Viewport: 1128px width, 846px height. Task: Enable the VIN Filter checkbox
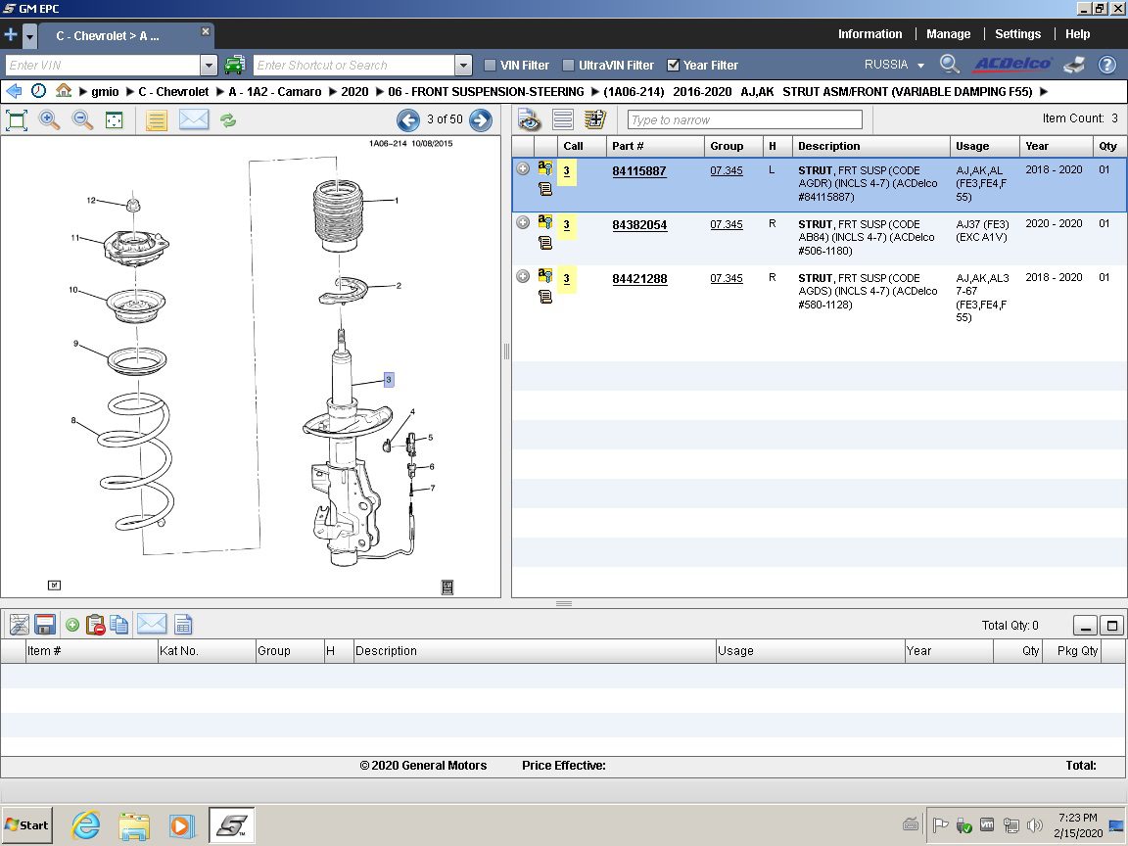(491, 66)
